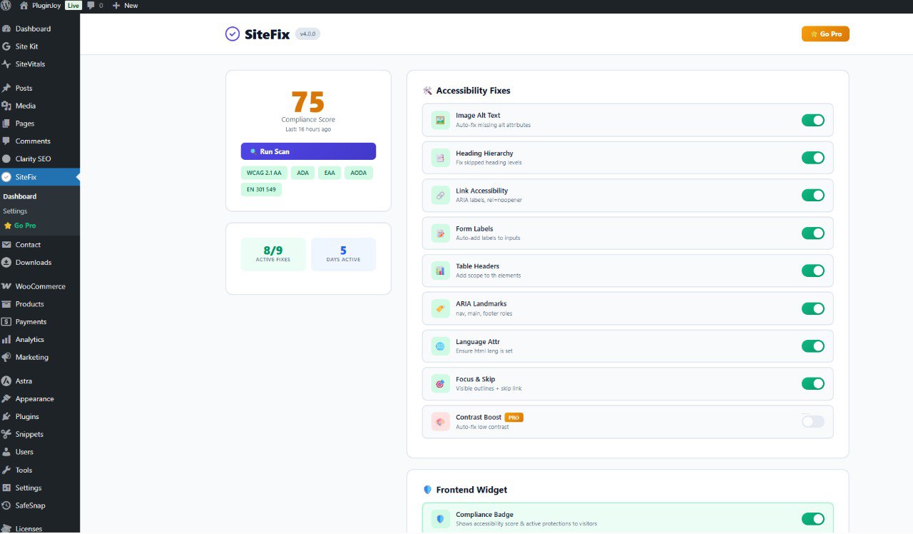Click the New button in admin bar
Image resolution: width=913 pixels, height=534 pixels.
[125, 5]
